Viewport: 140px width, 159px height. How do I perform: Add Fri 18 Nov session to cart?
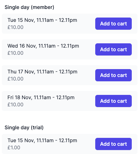(114, 101)
